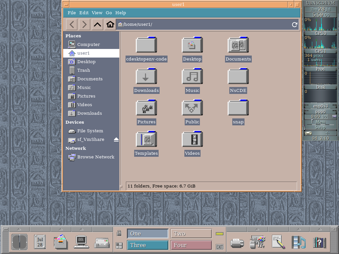Screen dimensions: 339x254
Task: Open the Style Manager palette icon
Action: (x=257, y=242)
